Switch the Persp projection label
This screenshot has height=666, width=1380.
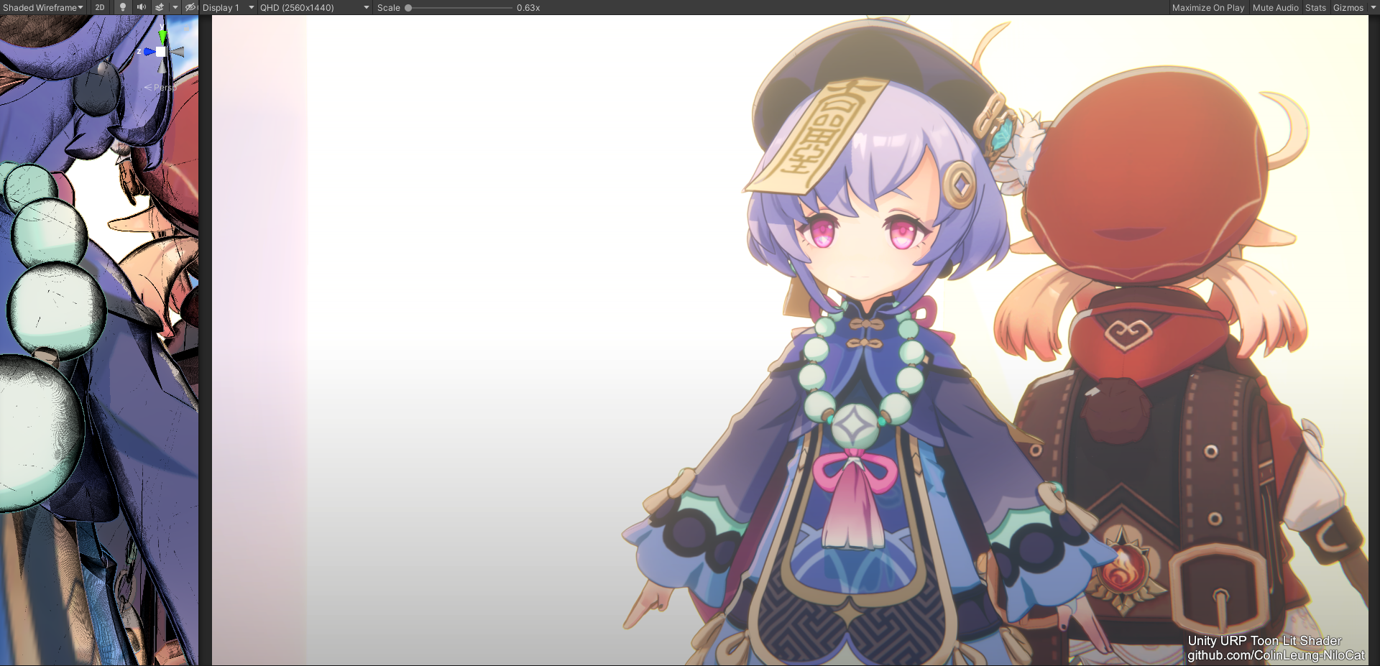tap(160, 87)
